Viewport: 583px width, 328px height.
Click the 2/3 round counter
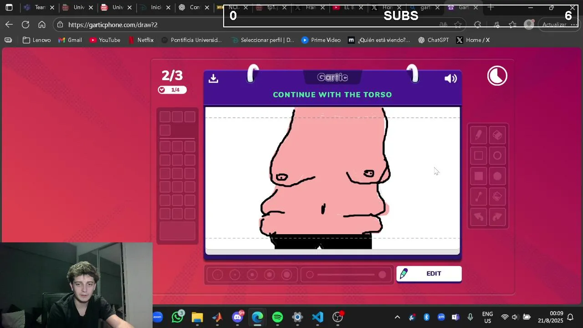[172, 75]
